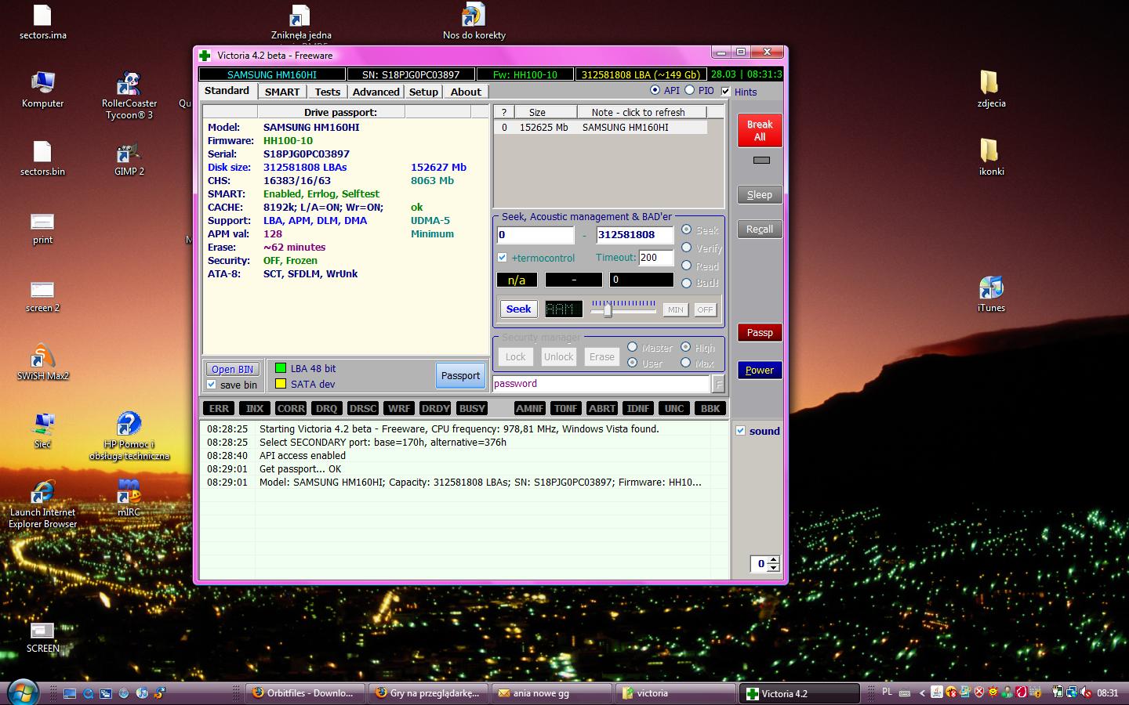Click the Timeout value field
The height and width of the screenshot is (705, 1129).
click(655, 258)
